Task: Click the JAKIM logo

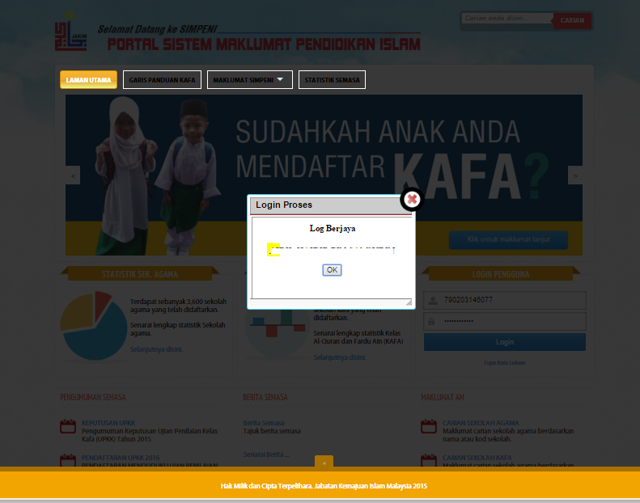Action: [x=70, y=32]
